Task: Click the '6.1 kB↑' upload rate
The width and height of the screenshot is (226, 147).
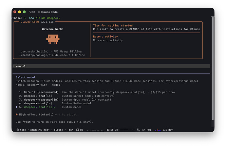Action: coord(168,130)
